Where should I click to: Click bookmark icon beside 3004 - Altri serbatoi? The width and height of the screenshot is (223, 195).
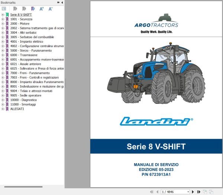(x=7, y=33)
